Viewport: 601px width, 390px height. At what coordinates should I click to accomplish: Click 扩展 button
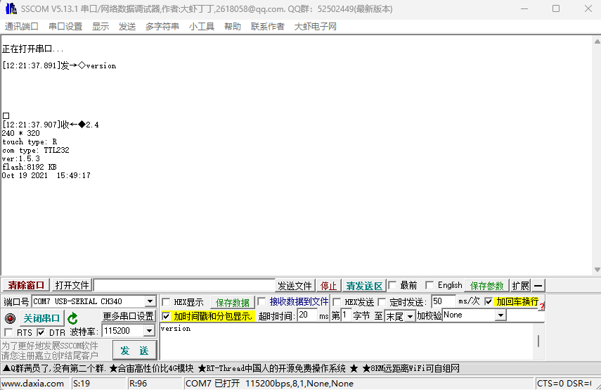tap(520, 286)
